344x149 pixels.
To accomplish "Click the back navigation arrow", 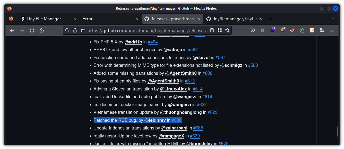I will click(12, 30).
